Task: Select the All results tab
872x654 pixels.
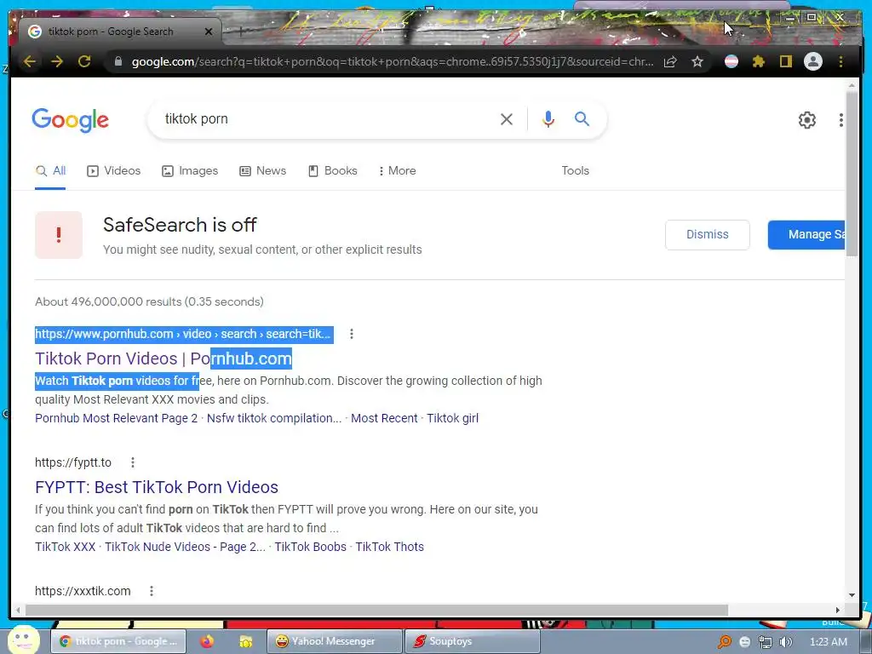Action: coord(50,170)
